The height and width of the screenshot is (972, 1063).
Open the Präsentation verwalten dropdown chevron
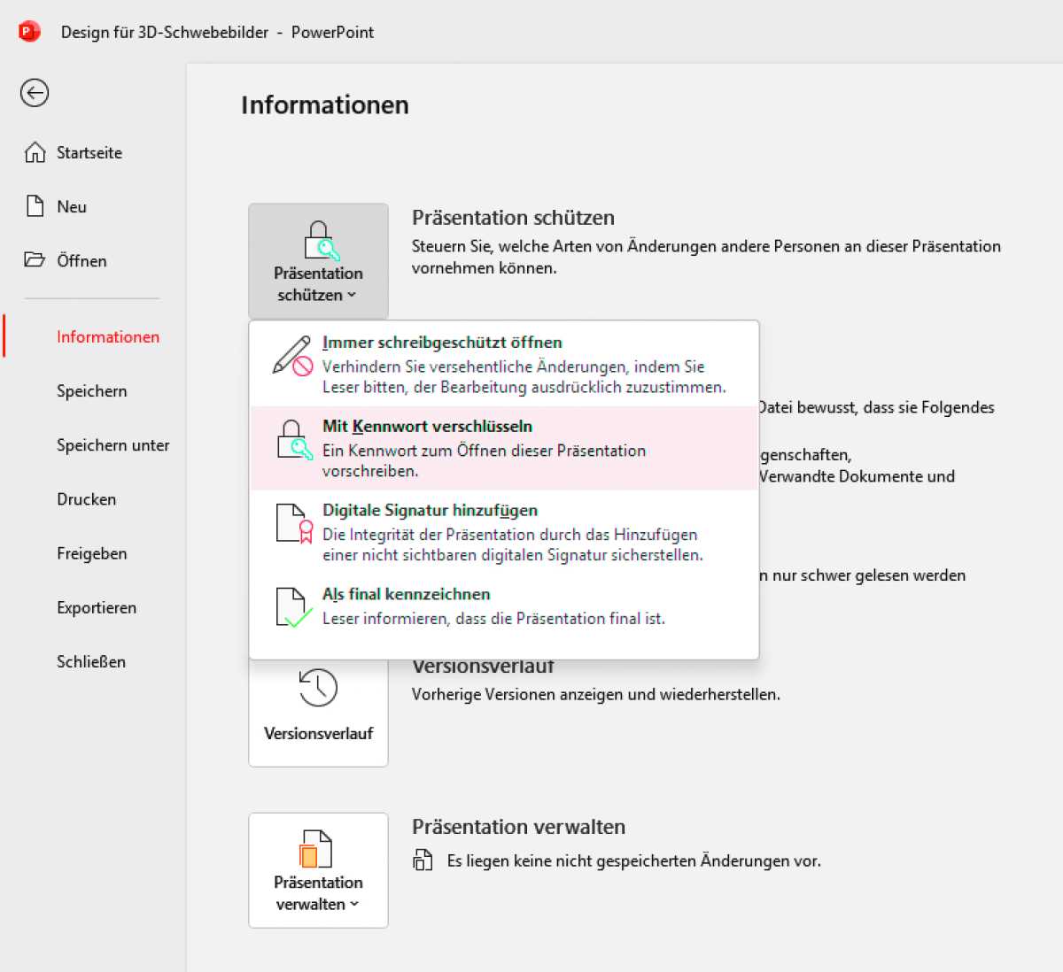(x=354, y=905)
